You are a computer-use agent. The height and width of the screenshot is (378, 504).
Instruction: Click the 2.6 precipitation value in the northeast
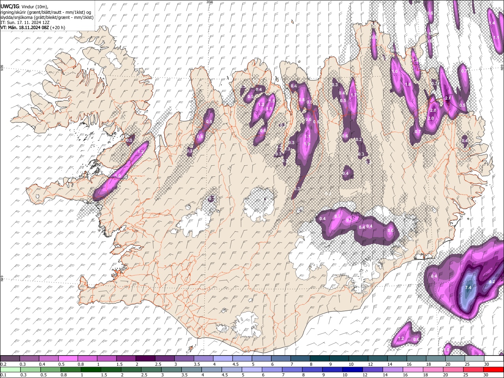click(x=448, y=98)
